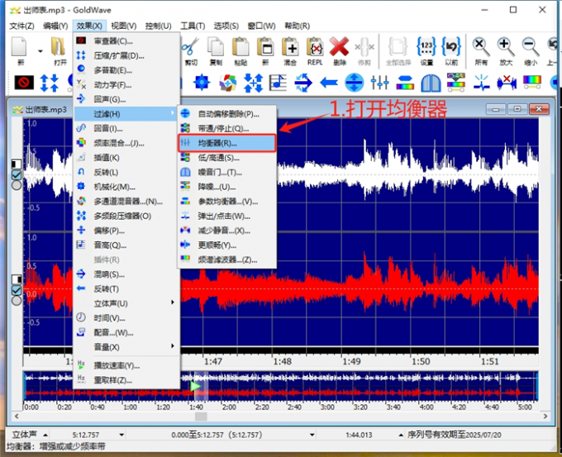Click the multi-channel mixer colorful icon
The height and width of the screenshot is (457, 562).
[x=227, y=83]
